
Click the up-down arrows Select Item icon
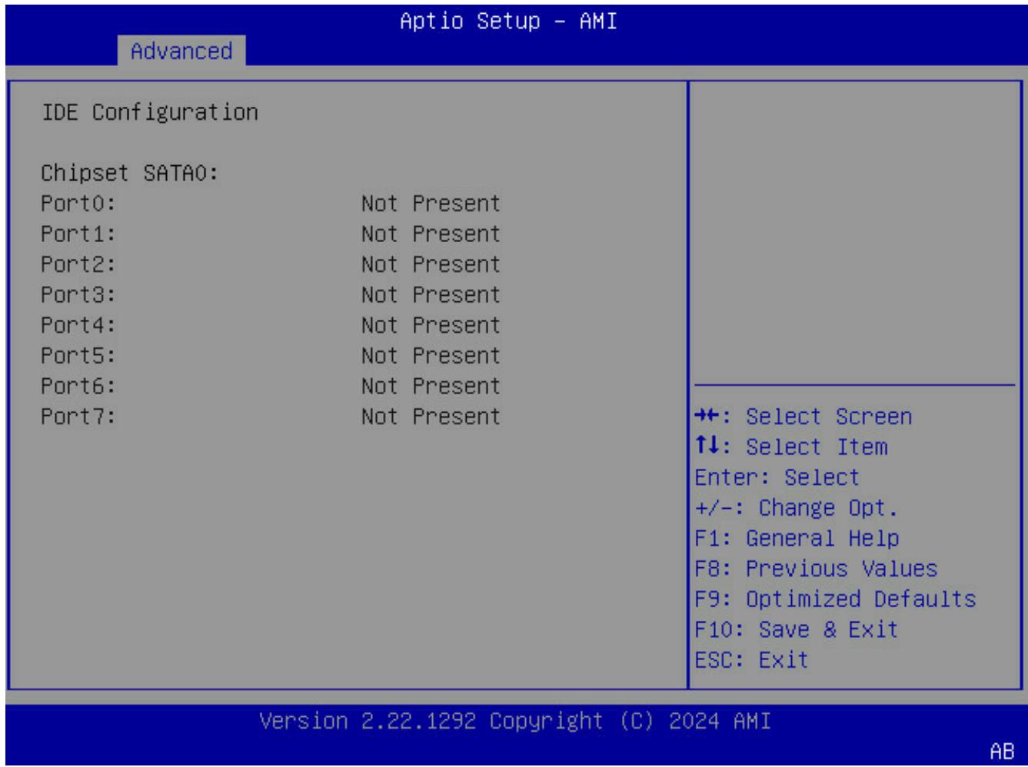[x=707, y=447]
